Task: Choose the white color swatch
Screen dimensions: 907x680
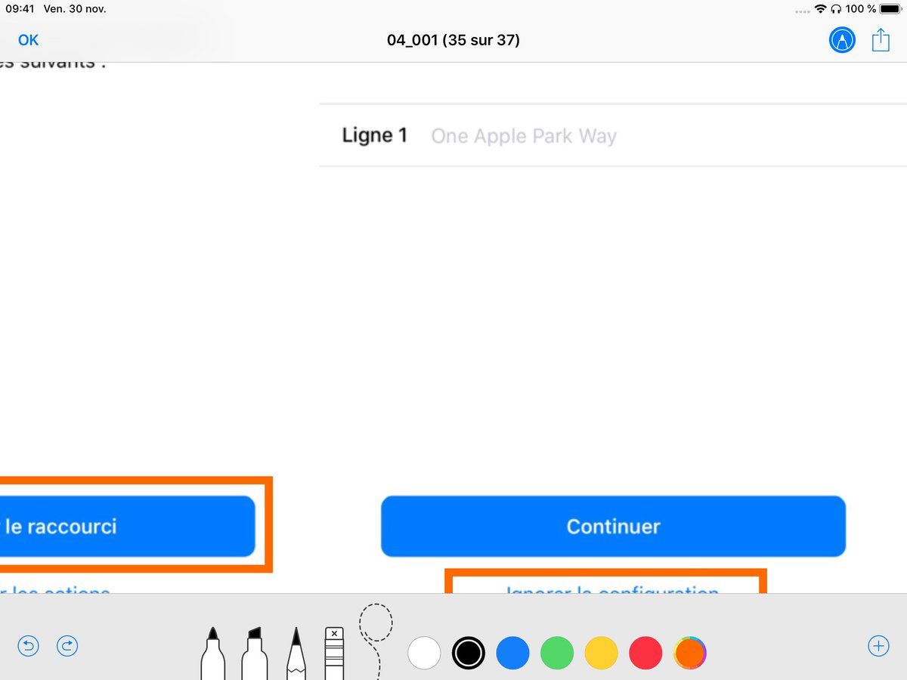Action: click(424, 653)
